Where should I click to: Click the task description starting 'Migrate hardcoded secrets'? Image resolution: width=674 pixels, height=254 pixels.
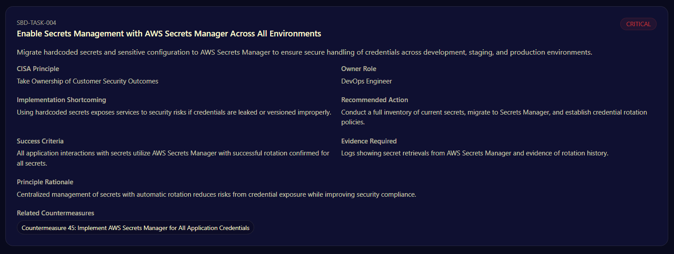point(305,52)
